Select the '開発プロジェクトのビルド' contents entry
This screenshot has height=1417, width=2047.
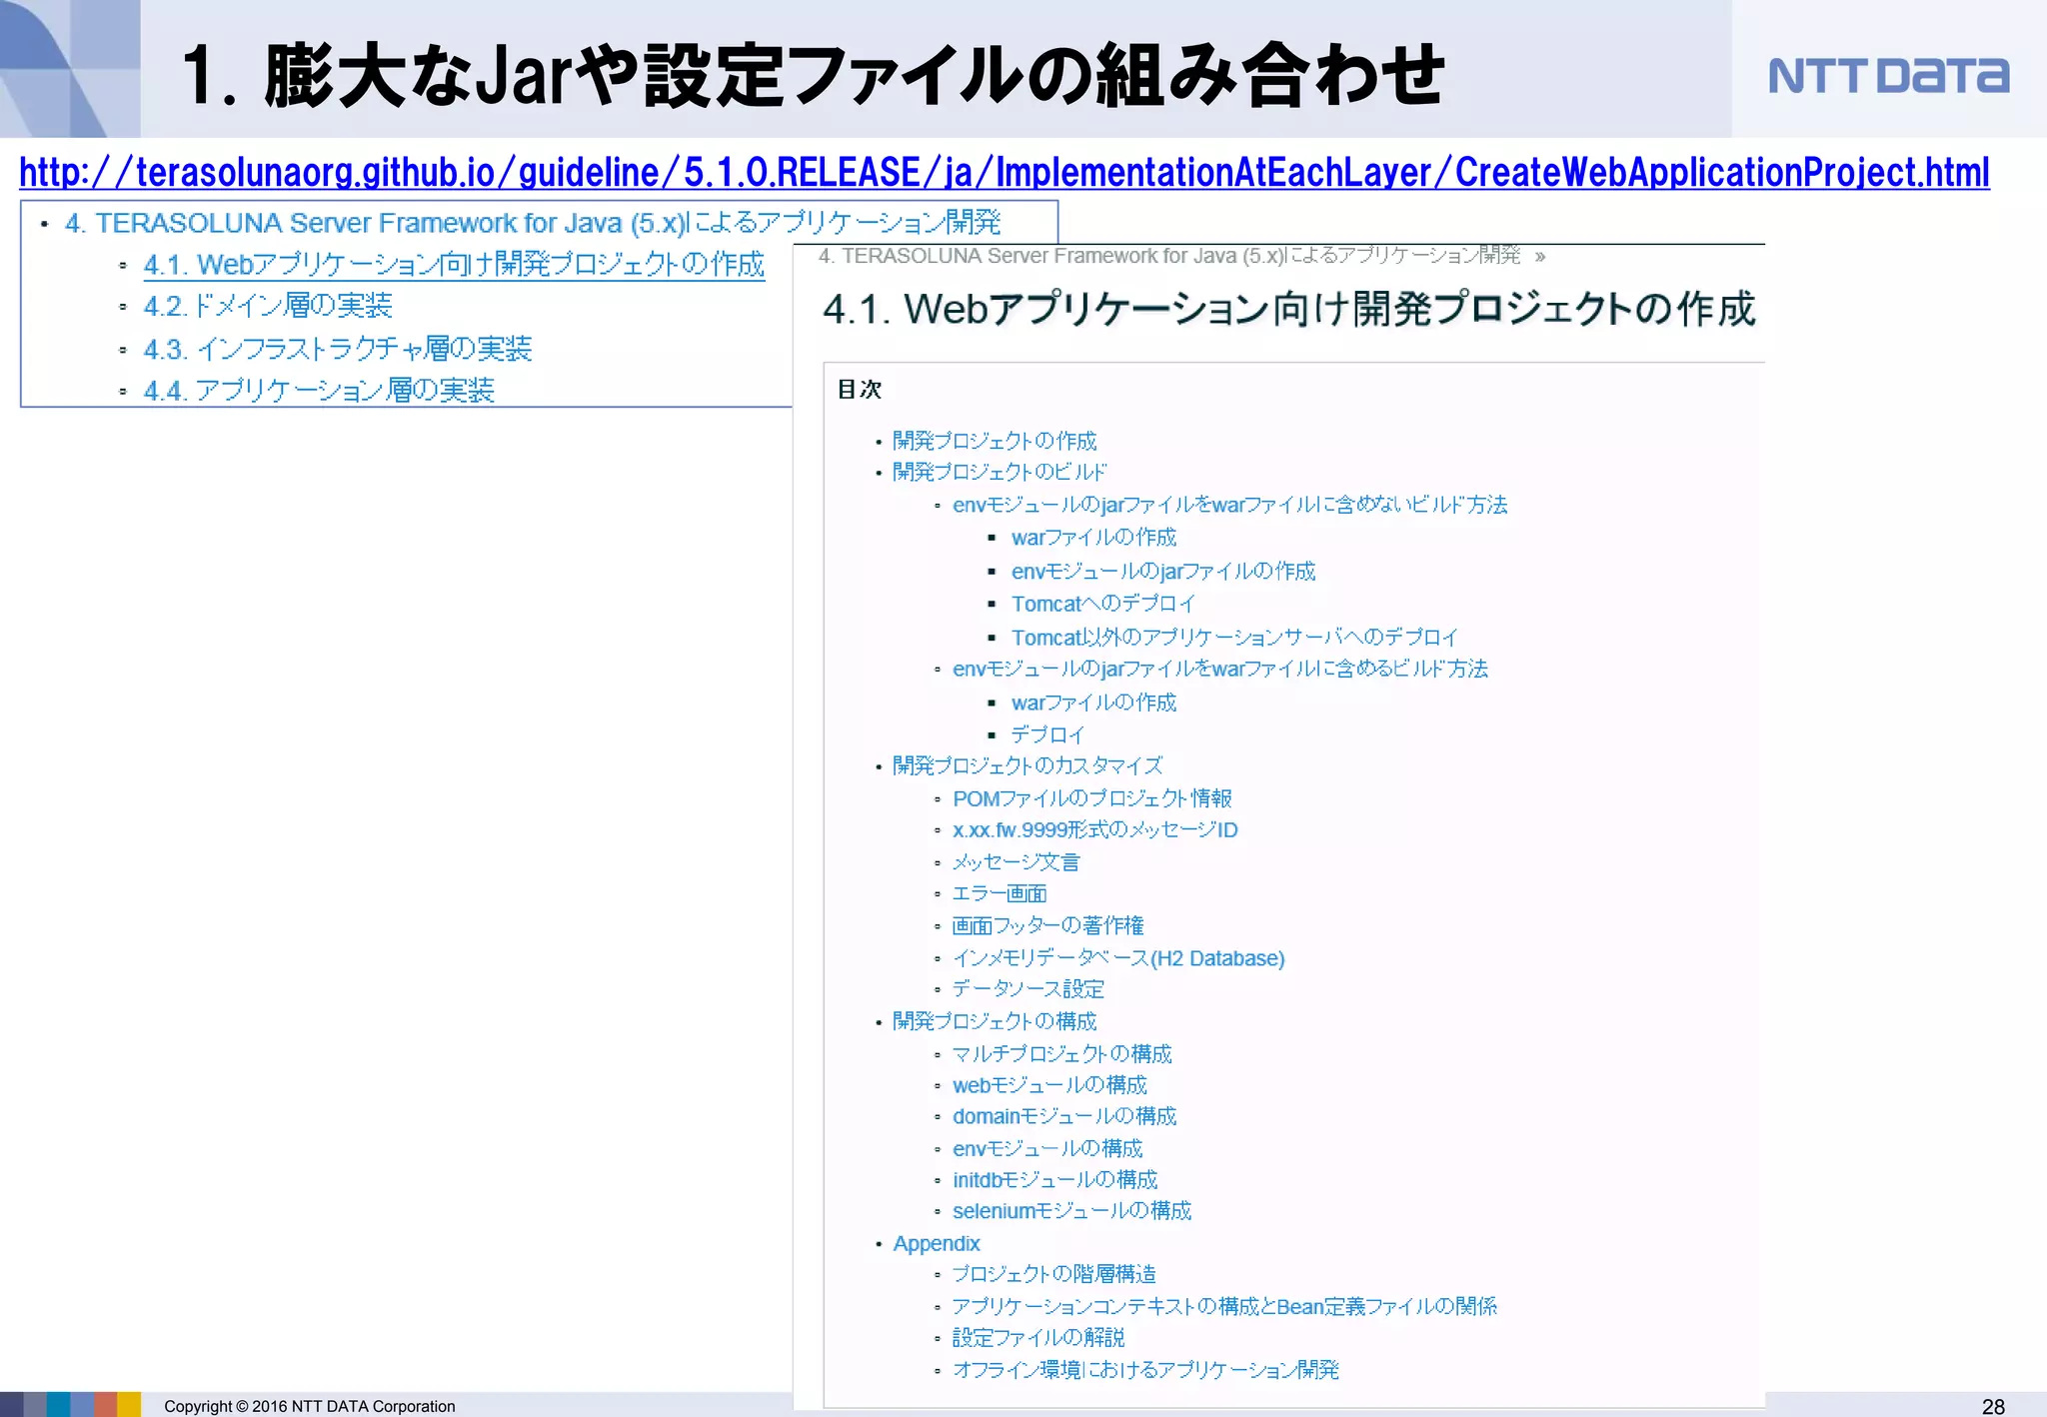click(1000, 472)
